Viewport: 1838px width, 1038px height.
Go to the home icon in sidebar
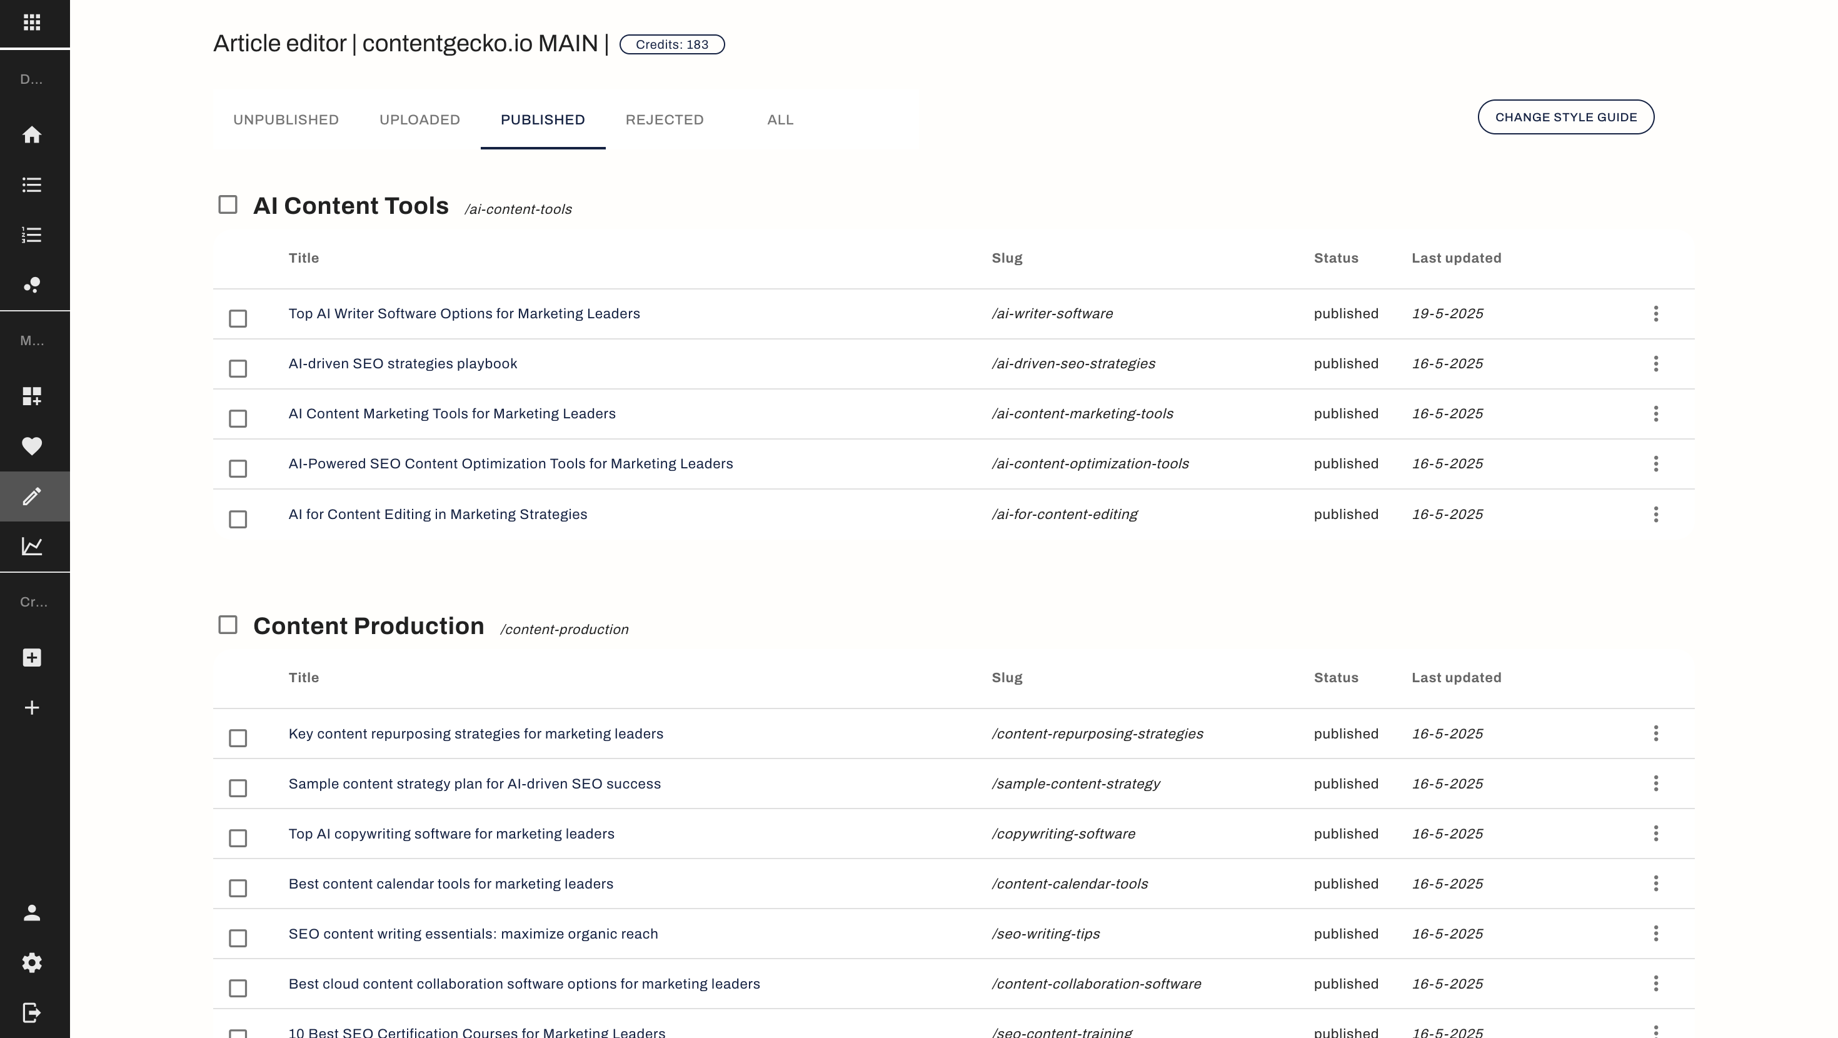pyautogui.click(x=31, y=135)
